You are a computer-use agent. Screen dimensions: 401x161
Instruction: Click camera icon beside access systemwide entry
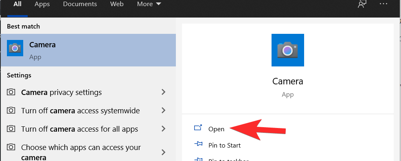coord(11,110)
